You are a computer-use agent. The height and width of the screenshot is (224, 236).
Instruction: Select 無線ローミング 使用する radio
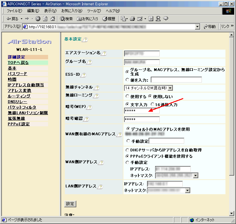click(127, 96)
